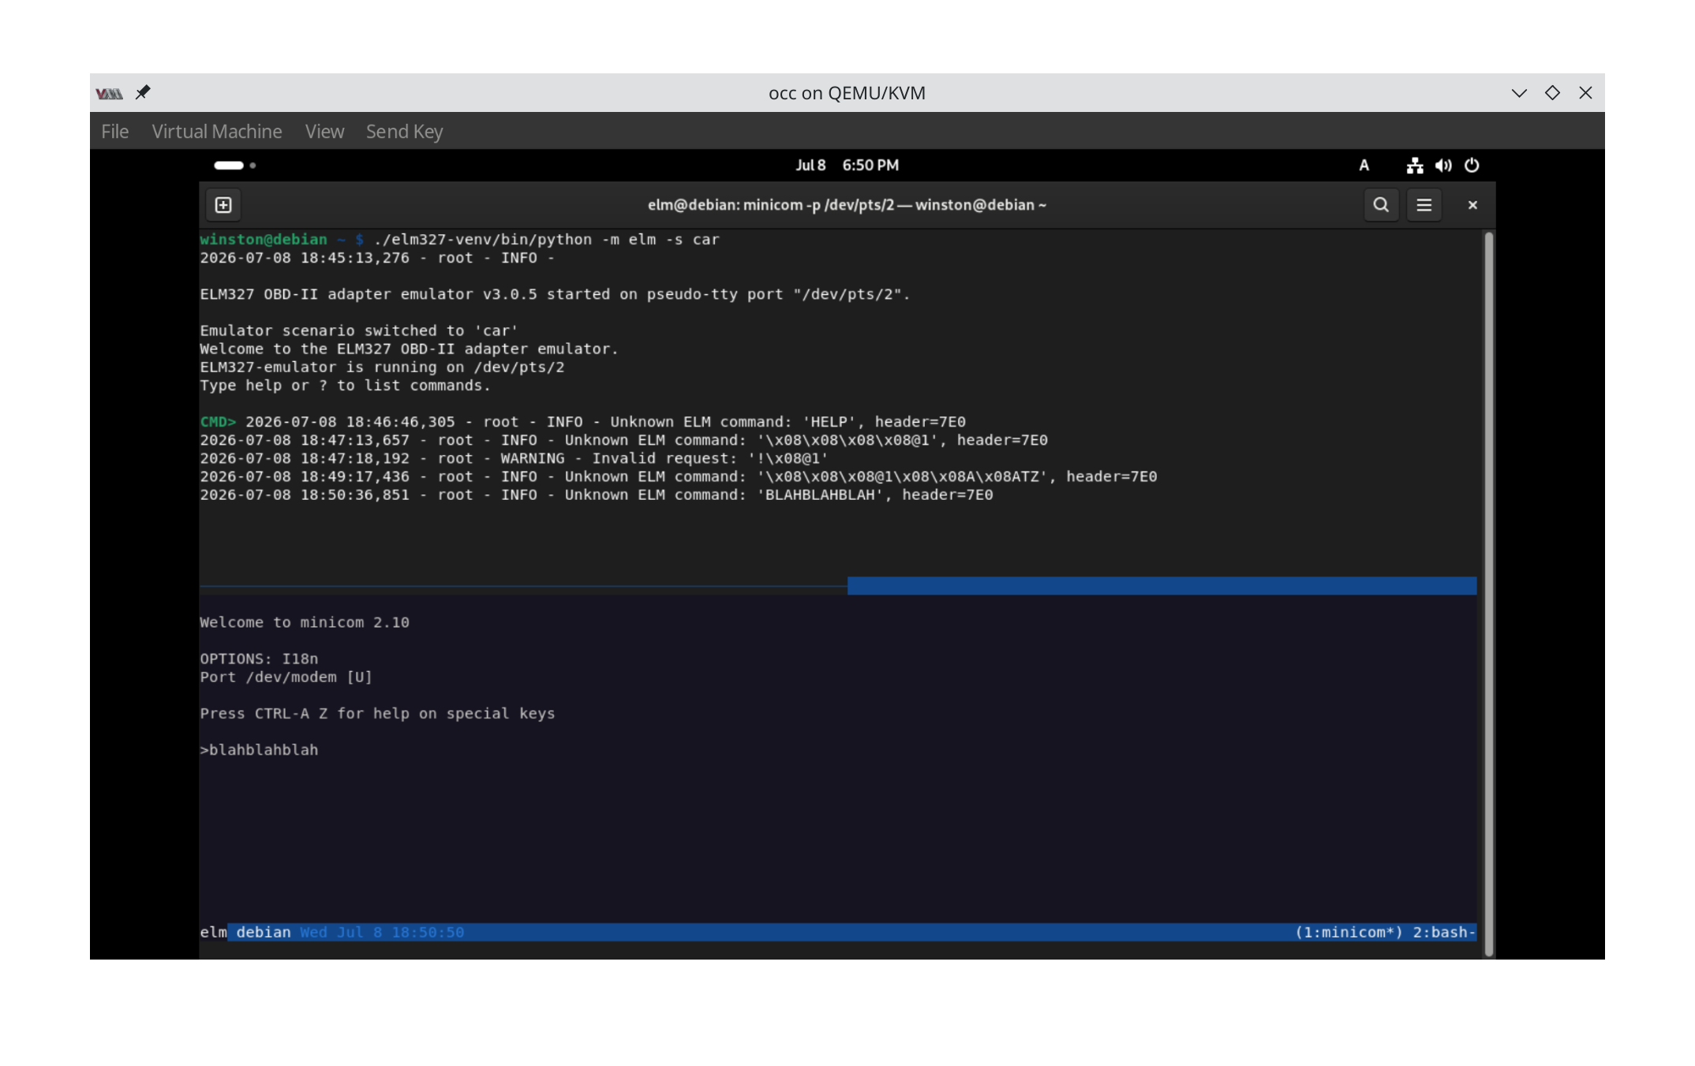Click the winston@debian shell prompt
Viewport: 1695px width, 1066px height.
point(282,239)
